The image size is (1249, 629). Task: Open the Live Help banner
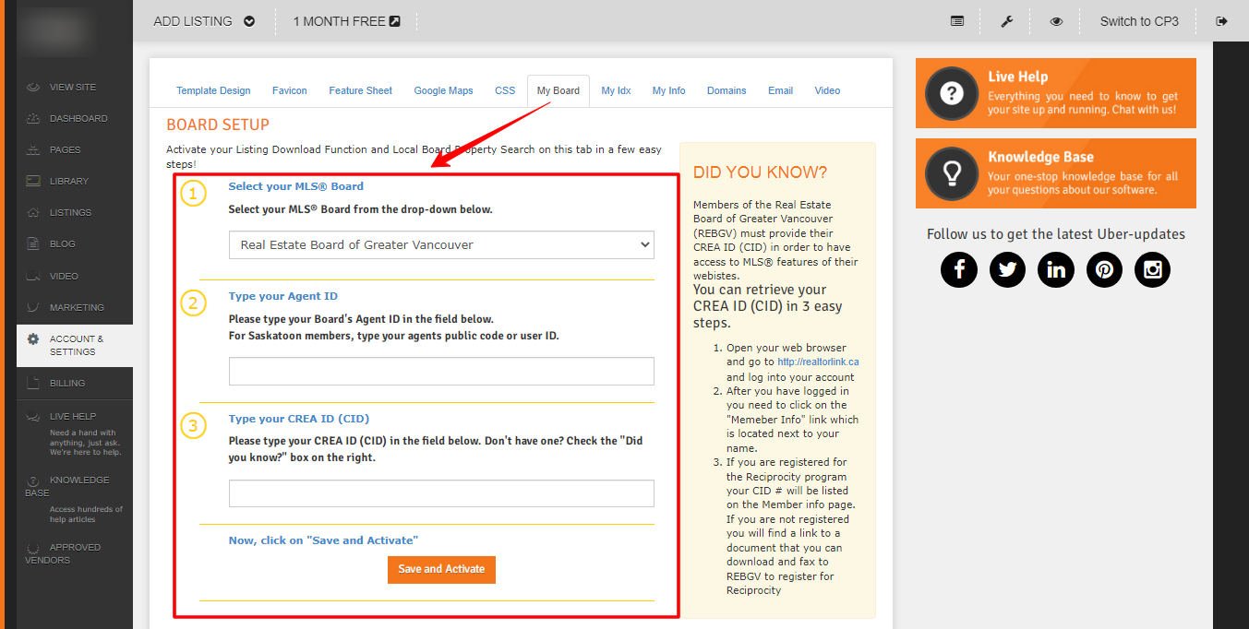(1055, 93)
